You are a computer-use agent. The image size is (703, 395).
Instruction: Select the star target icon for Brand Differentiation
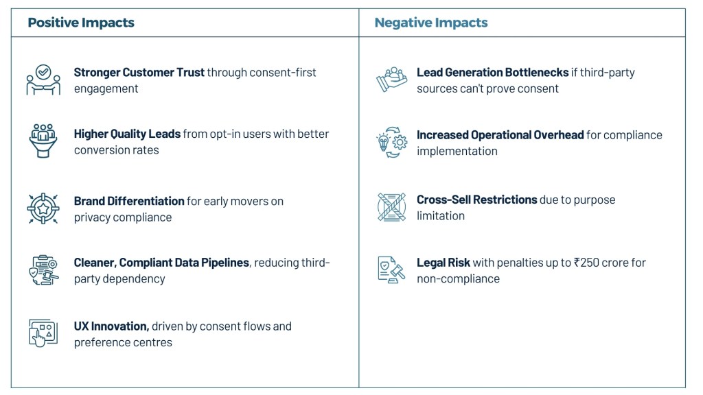(x=43, y=208)
